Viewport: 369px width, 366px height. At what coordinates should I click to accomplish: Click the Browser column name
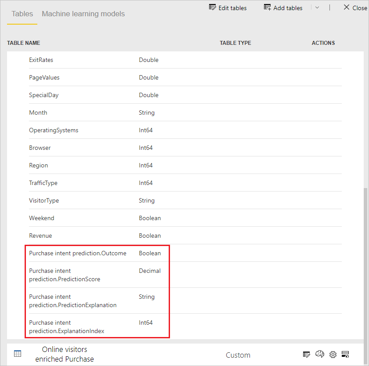coord(40,148)
